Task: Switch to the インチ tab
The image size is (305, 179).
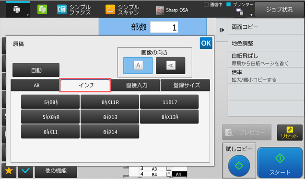Action: [85, 85]
